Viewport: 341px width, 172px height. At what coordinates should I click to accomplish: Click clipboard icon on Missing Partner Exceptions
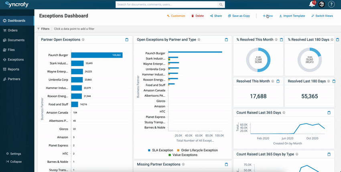click(x=226, y=164)
